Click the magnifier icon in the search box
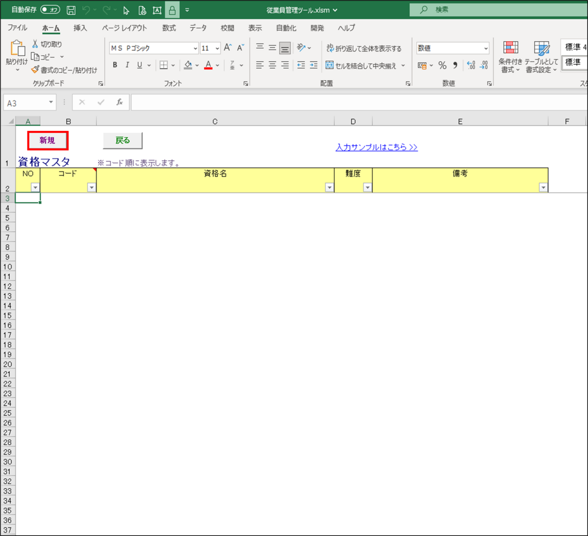588x536 pixels. click(424, 9)
